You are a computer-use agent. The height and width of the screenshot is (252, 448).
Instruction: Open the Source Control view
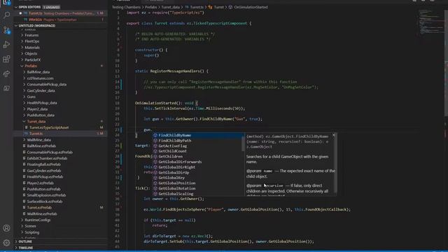[6, 29]
